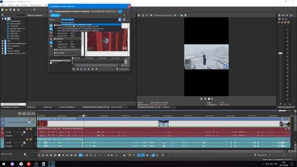Select the Solid Color generator
297x167 pixels.
coord(14,33)
